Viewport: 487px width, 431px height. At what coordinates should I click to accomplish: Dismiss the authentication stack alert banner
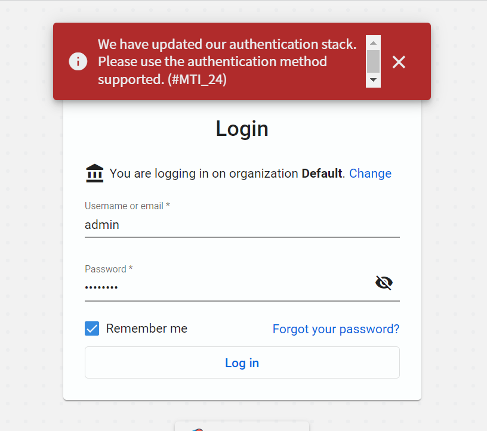[x=399, y=62]
